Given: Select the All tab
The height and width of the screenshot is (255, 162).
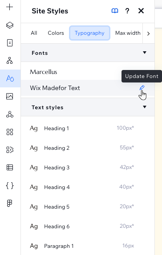Looking at the screenshot, I should (x=34, y=33).
